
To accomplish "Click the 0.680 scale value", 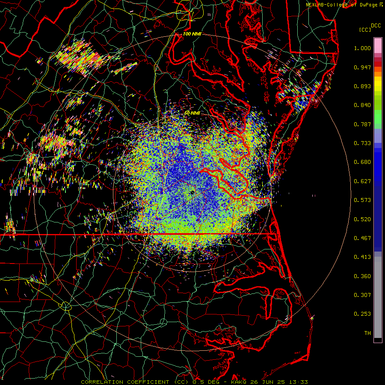I will click(x=362, y=162).
